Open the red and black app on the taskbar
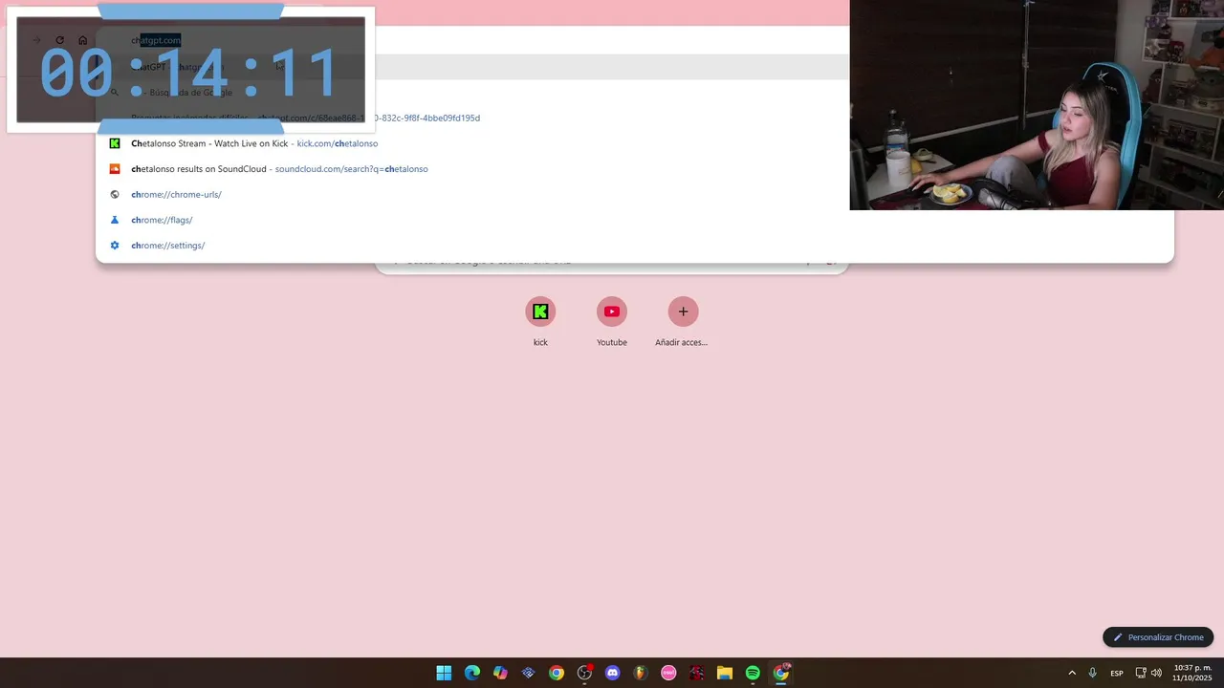 pos(697,673)
